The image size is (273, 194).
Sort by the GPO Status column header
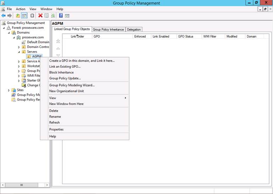coord(185,36)
